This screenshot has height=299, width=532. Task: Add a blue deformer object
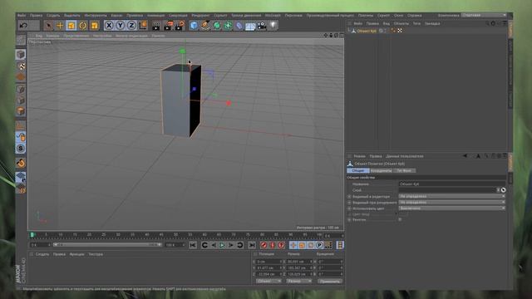(239, 26)
